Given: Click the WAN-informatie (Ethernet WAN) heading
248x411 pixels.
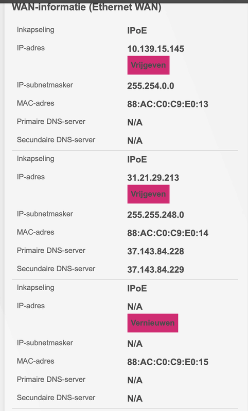Looking at the screenshot, I should pyautogui.click(x=86, y=7).
